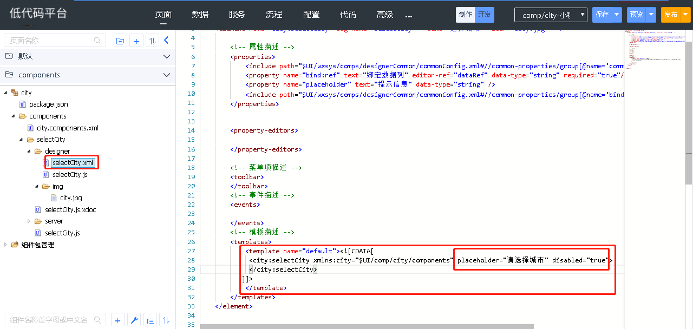Open the 数据 menu tab
The width and height of the screenshot is (693, 329).
pos(200,15)
